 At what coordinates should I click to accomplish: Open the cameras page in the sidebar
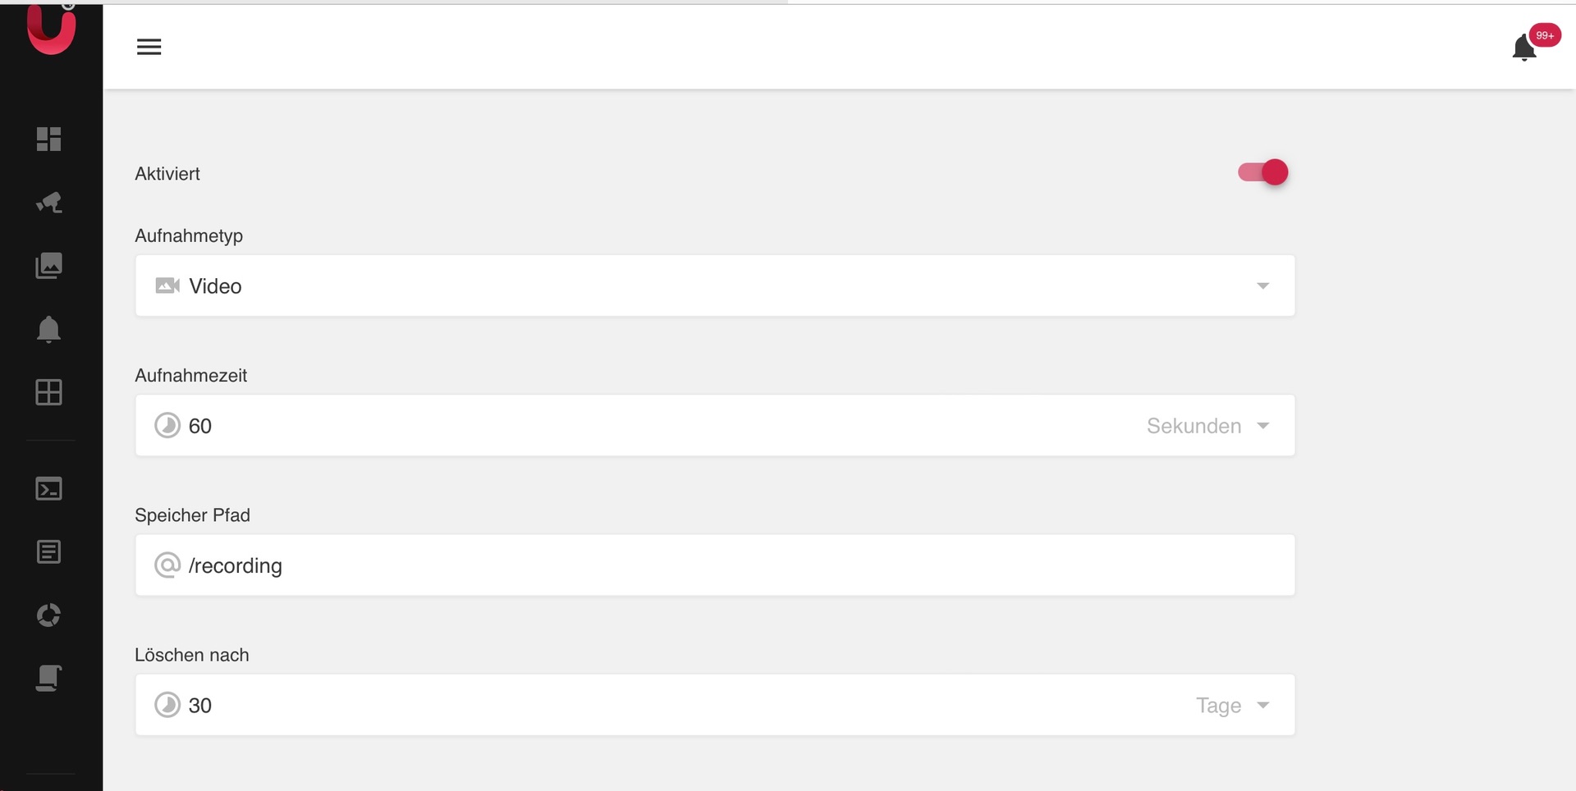tap(49, 202)
